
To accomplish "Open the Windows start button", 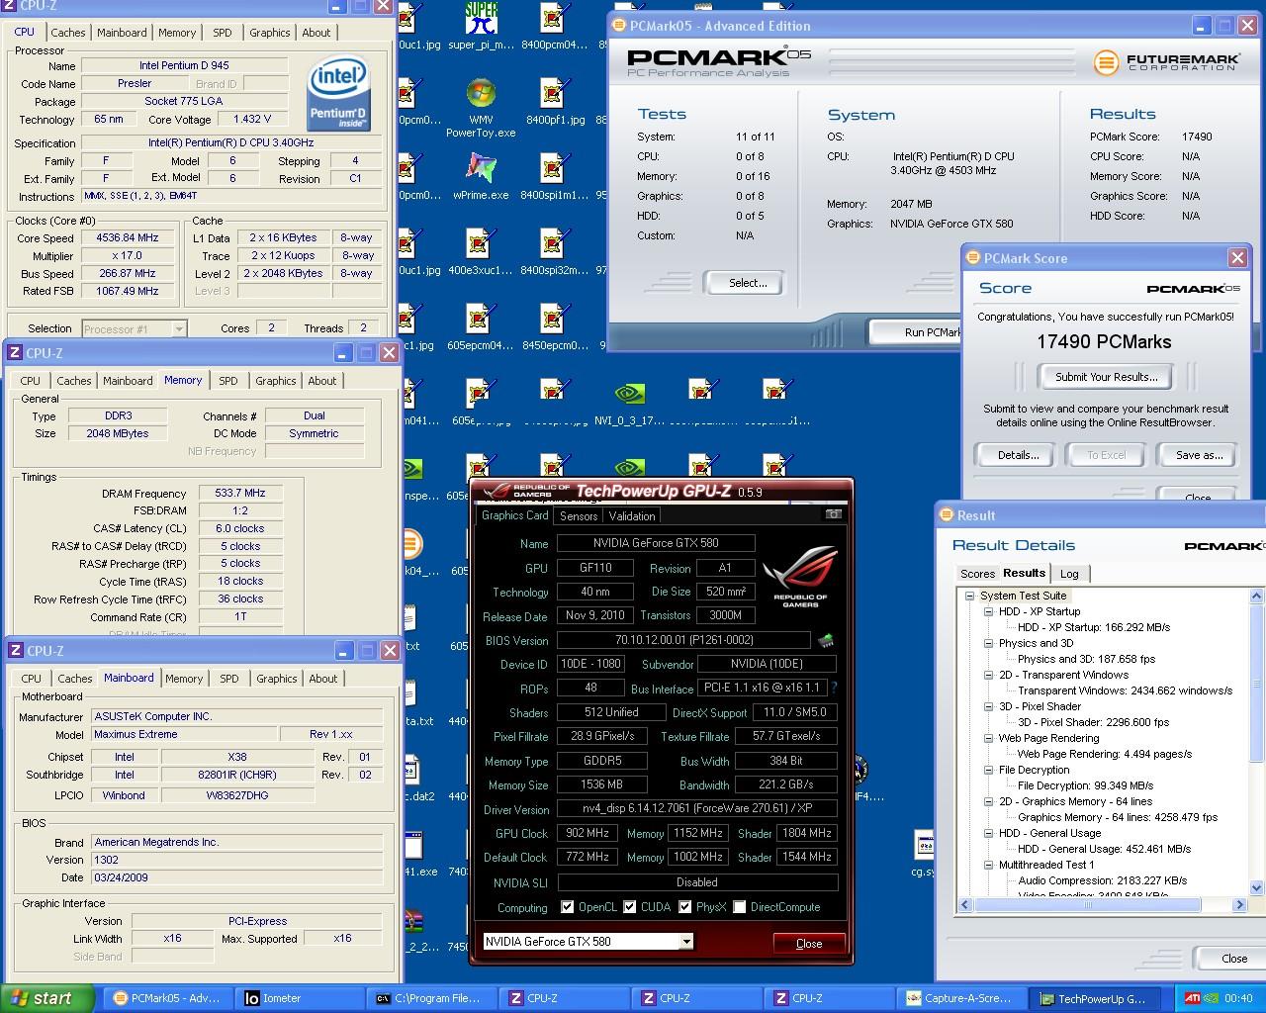I will 47,998.
